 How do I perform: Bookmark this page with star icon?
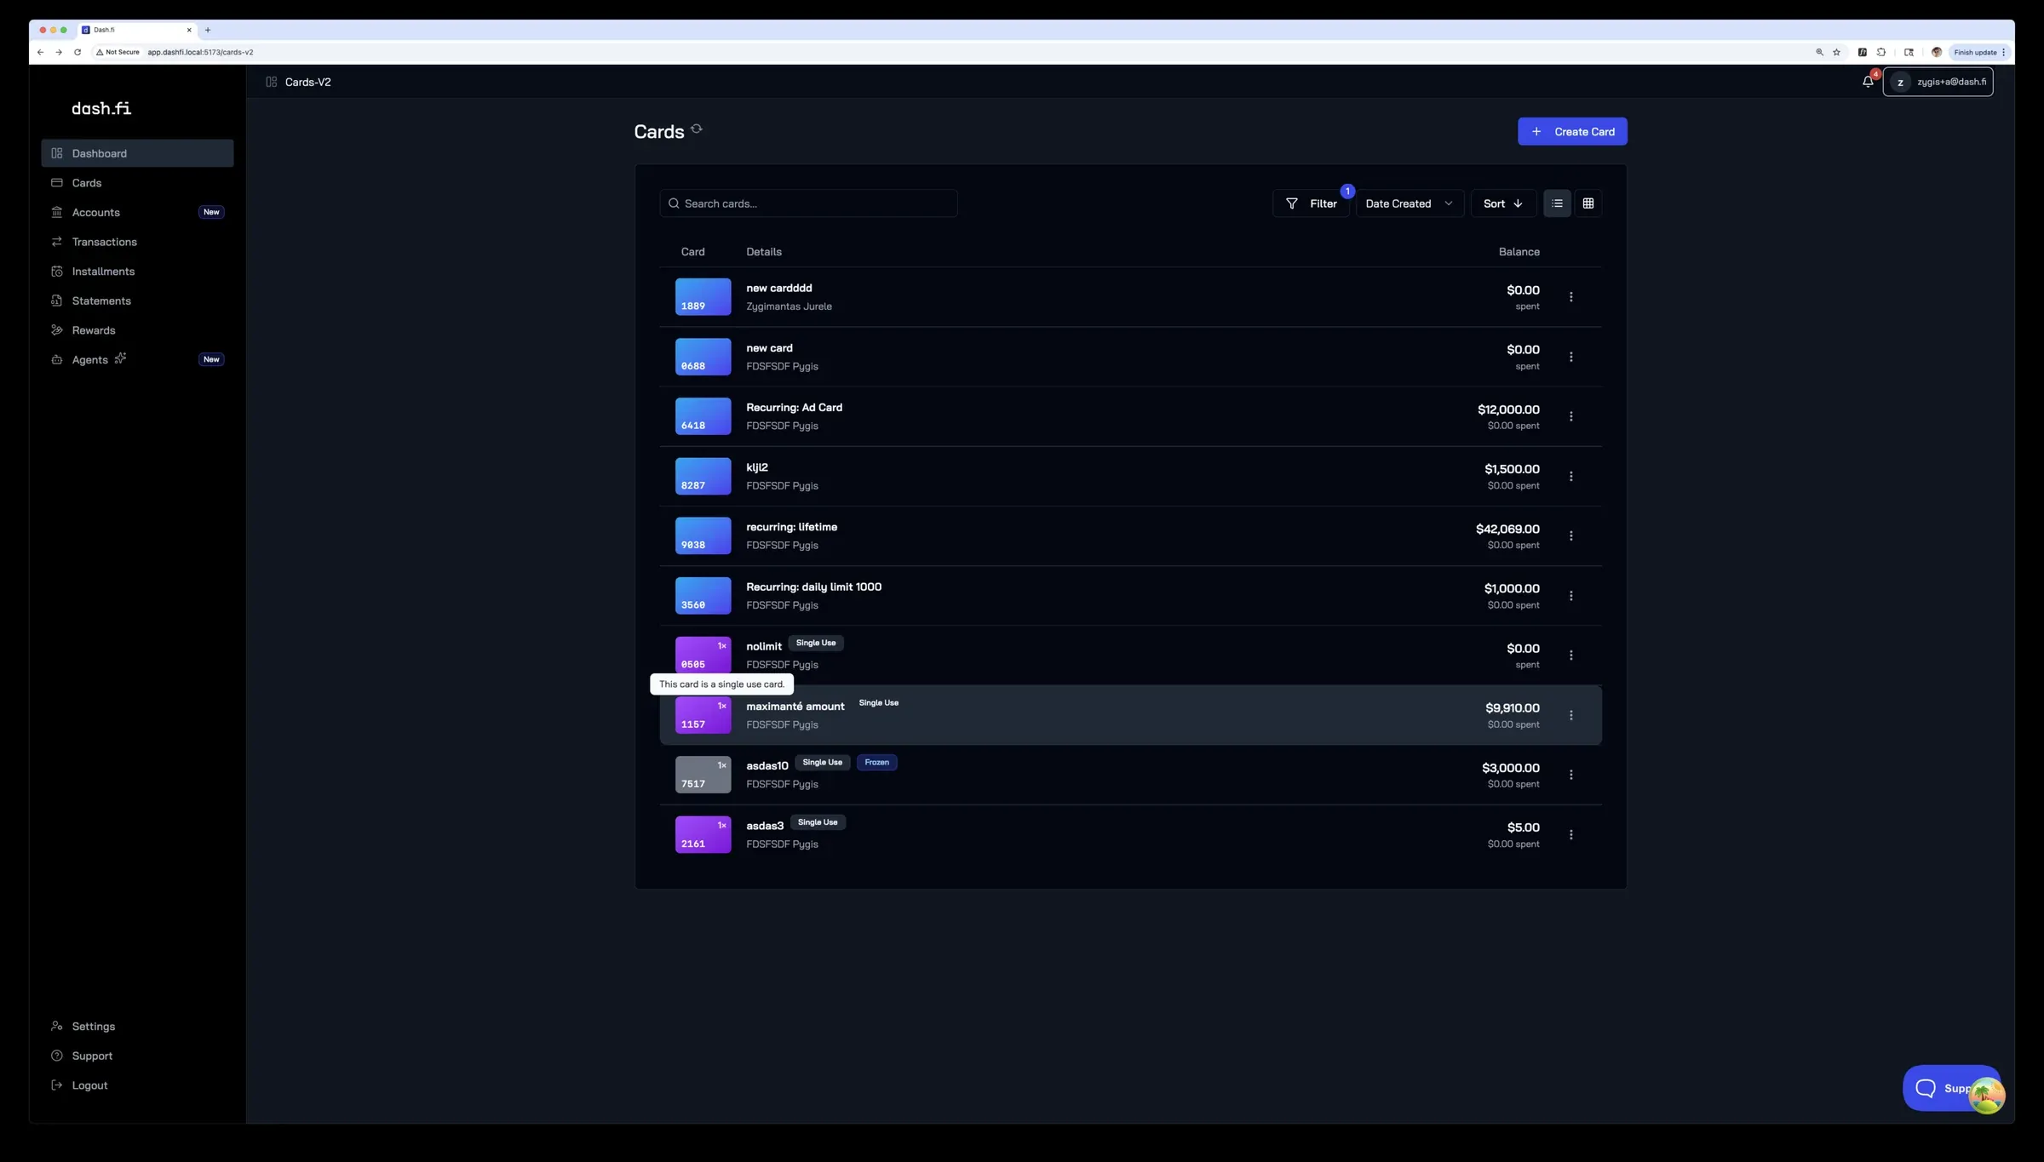1837,52
